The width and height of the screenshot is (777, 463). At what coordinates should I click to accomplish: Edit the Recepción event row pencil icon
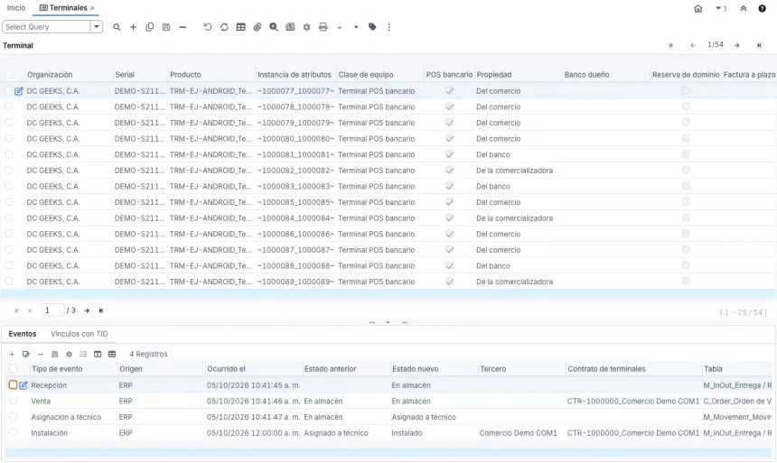[23, 385]
